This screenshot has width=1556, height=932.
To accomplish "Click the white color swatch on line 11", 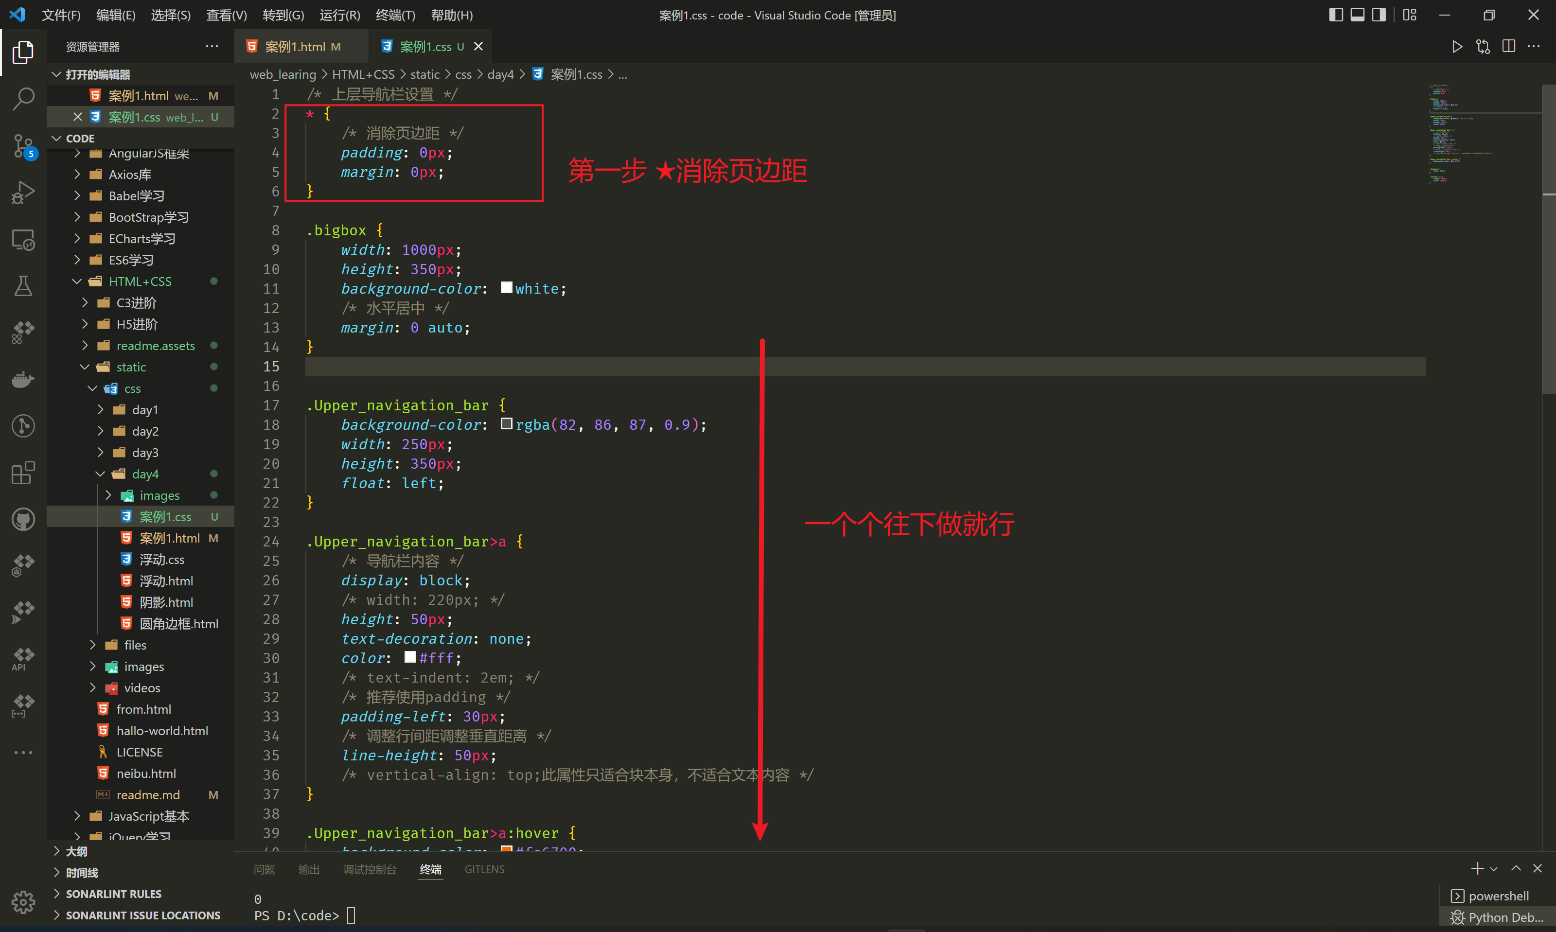I will (x=506, y=288).
